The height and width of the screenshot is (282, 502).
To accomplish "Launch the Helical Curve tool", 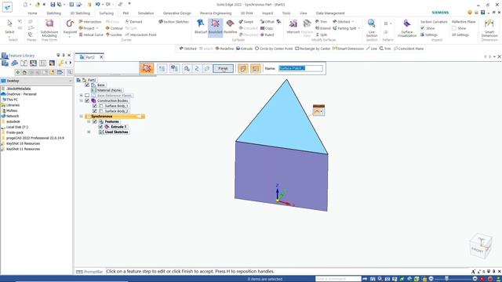I will tap(91, 34).
